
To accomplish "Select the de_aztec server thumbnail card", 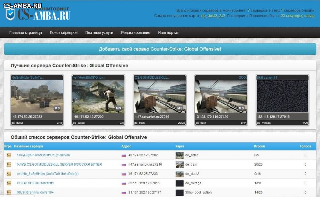I will pos(98,100).
